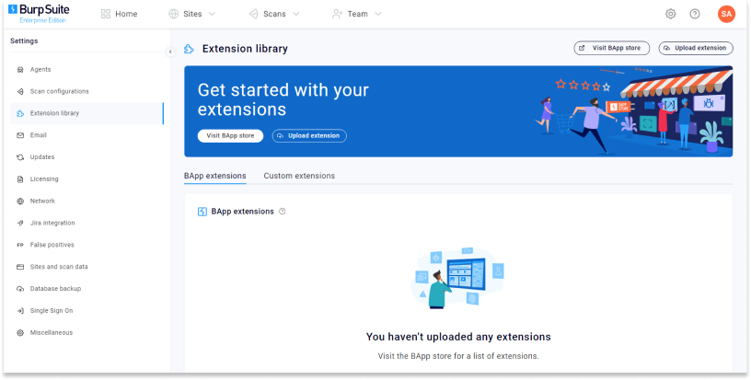Image resolution: width=751 pixels, height=380 pixels.
Task: Click Upload extension button in page header
Action: (696, 49)
